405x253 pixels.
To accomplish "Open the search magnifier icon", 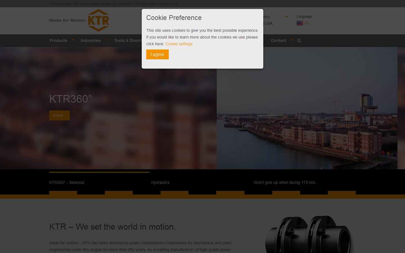I will click(299, 40).
